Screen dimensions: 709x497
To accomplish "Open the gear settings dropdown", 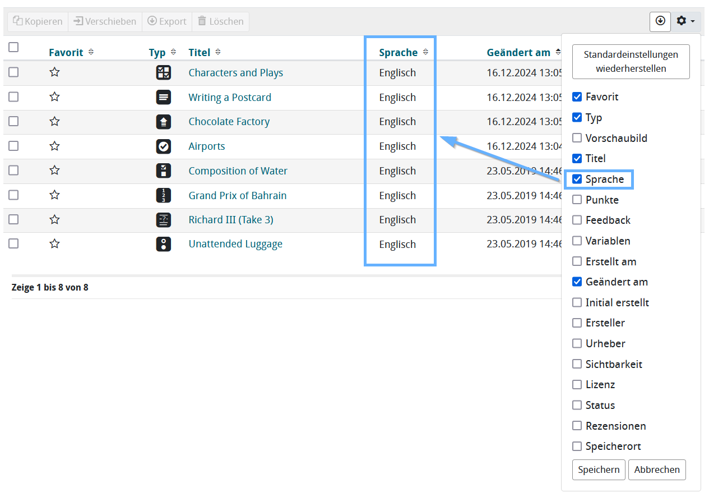I will 685,21.
